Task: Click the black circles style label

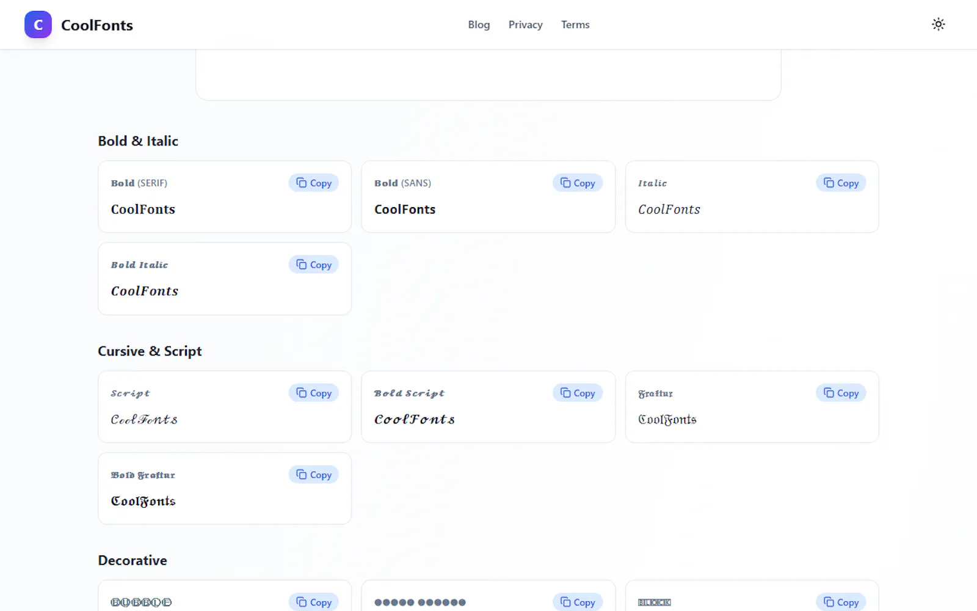Action: [420, 602]
